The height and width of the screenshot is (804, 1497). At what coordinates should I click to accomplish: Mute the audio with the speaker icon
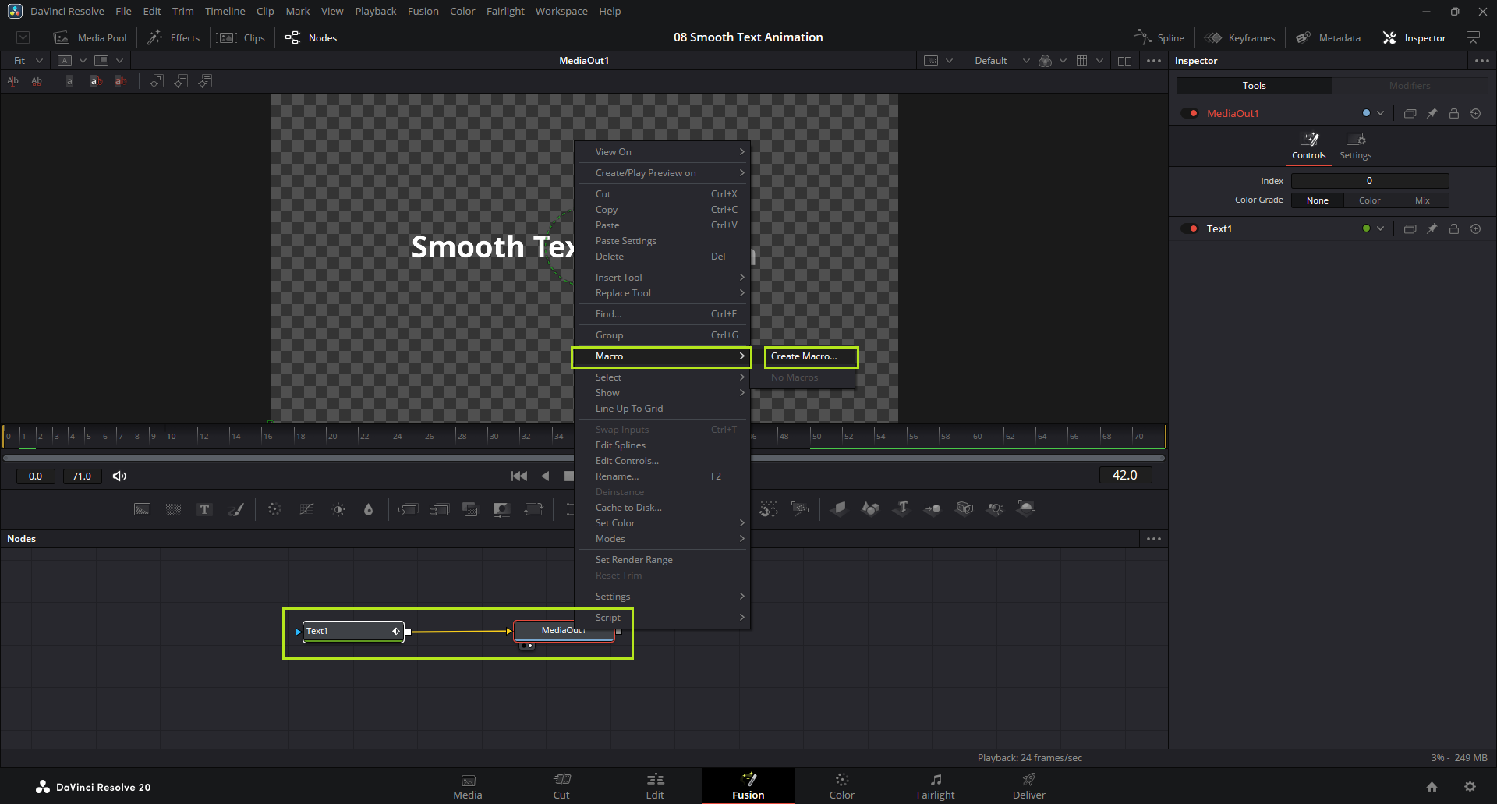pos(119,476)
